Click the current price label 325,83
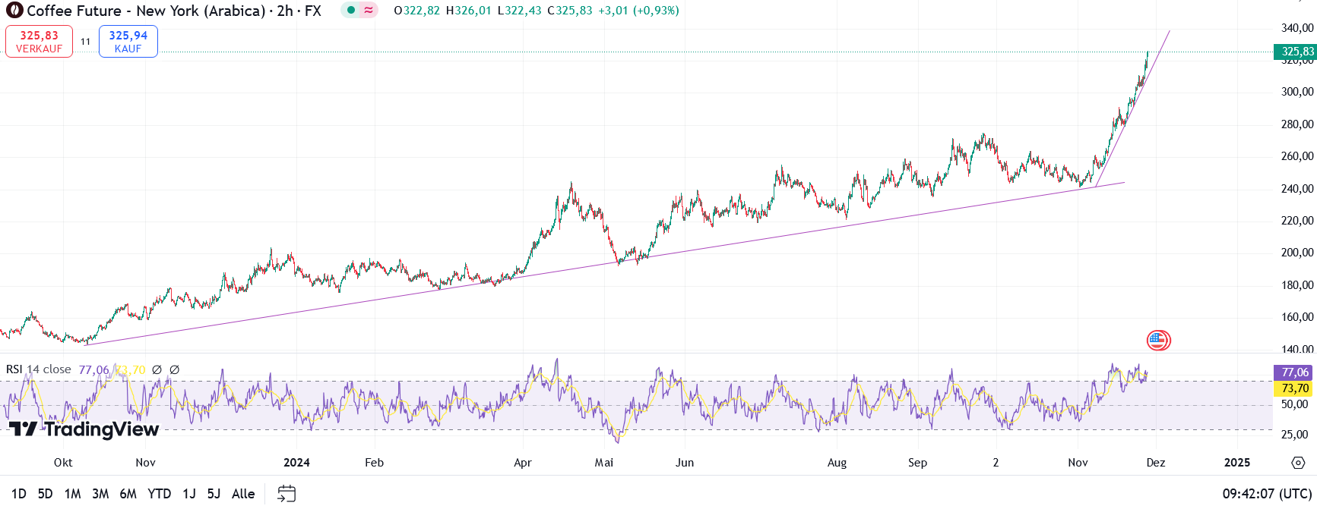Screen dimensions: 1317x509 pyautogui.click(x=1296, y=52)
